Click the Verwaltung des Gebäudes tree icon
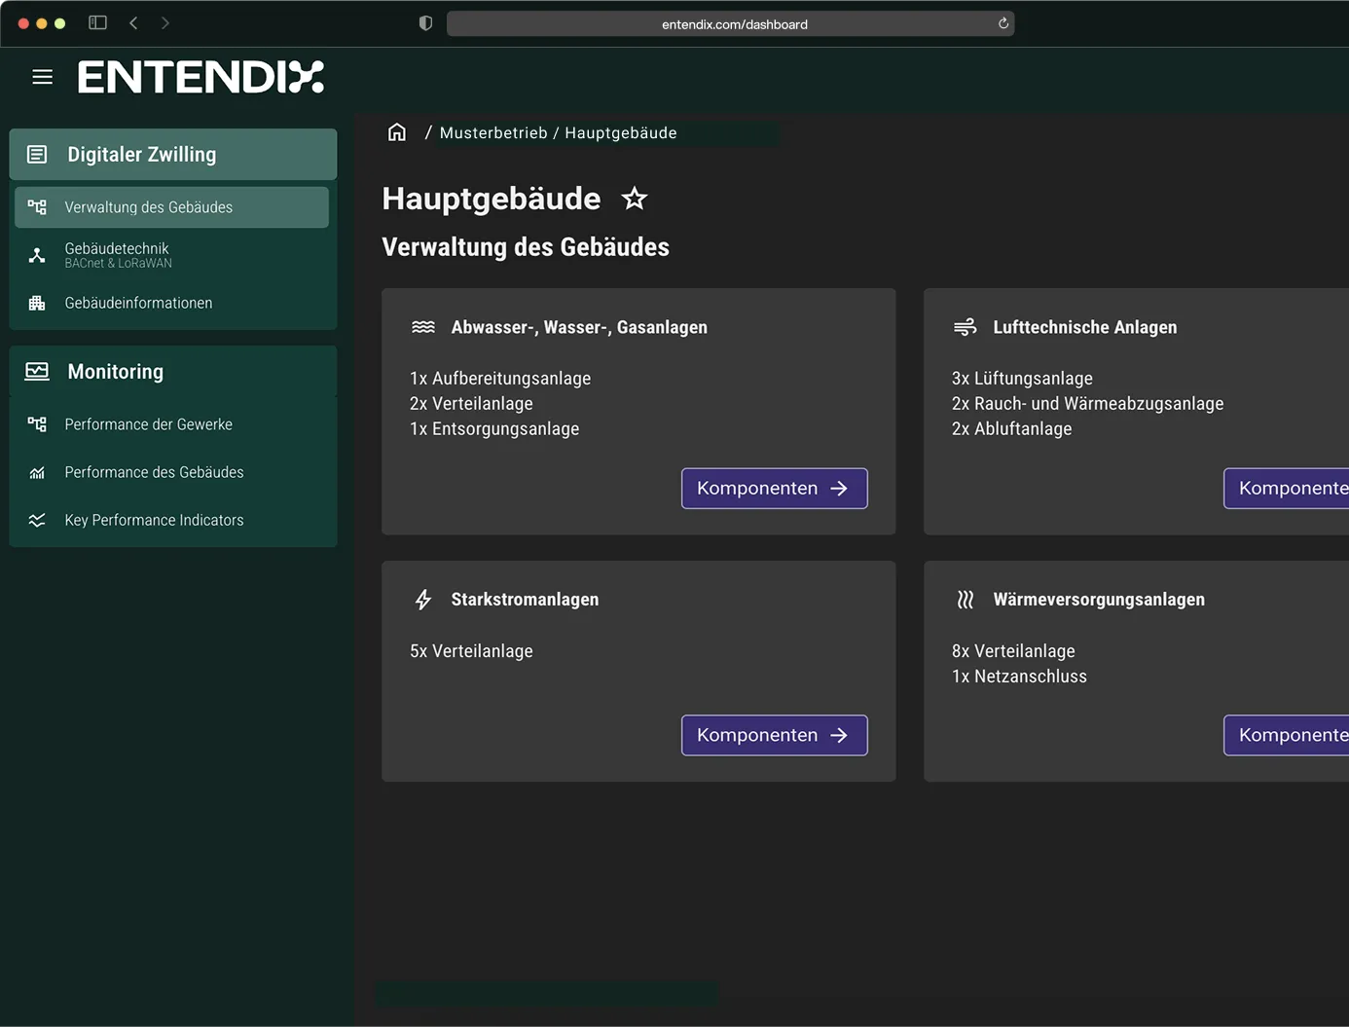 click(37, 207)
